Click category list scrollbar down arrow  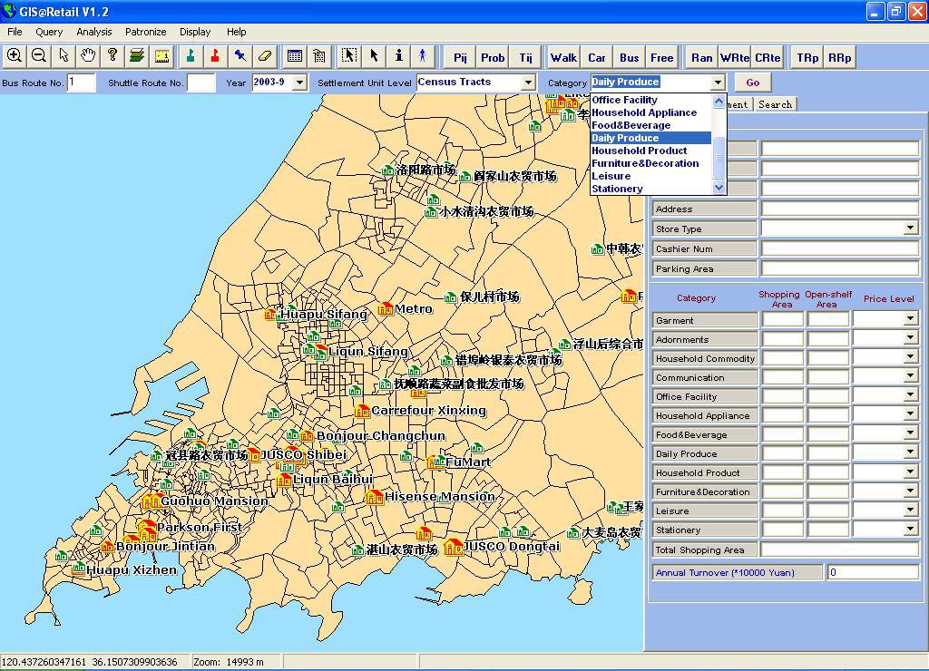tap(719, 188)
